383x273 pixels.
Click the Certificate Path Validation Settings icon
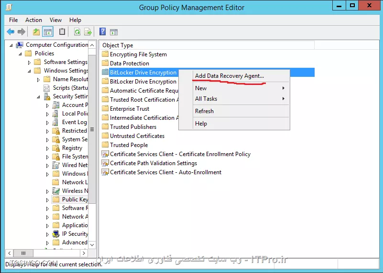(x=105, y=163)
